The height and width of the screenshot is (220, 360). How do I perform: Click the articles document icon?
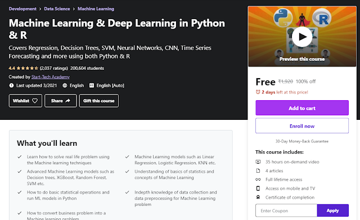pyautogui.click(x=258, y=170)
